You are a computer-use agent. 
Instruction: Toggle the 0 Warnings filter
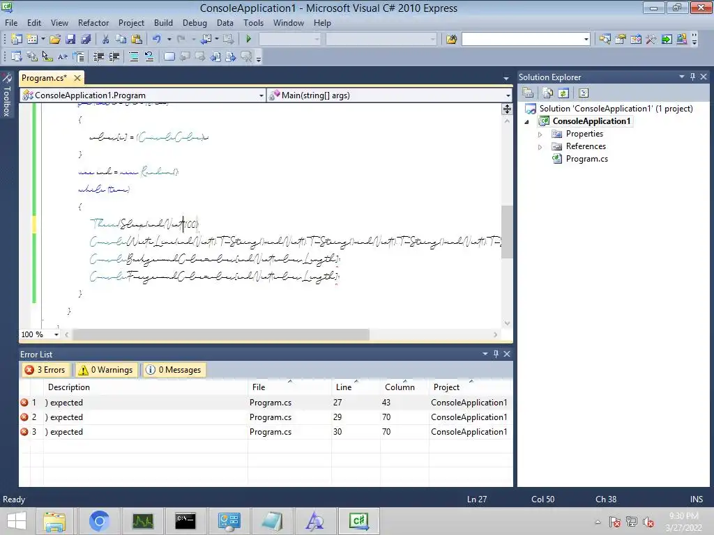[x=106, y=370]
